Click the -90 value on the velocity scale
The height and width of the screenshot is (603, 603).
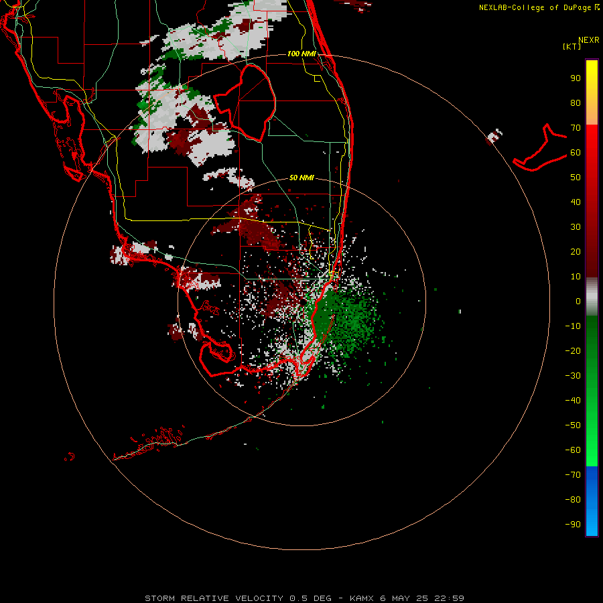573,525
